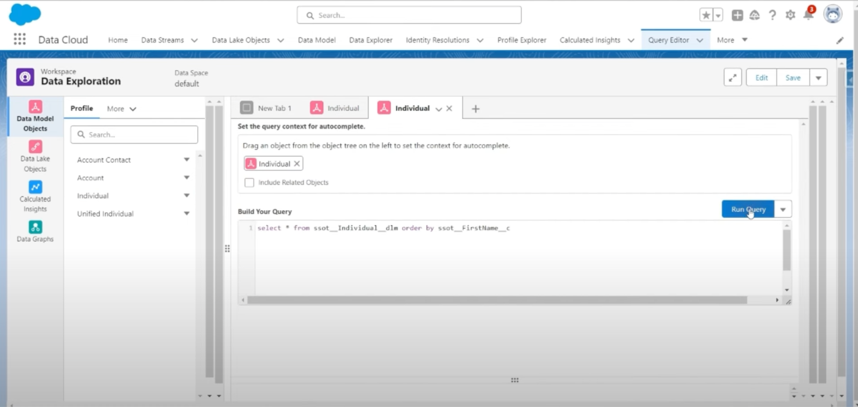The width and height of the screenshot is (858, 407).
Task: Click the panel divider drag handle
Action: pyautogui.click(x=227, y=249)
